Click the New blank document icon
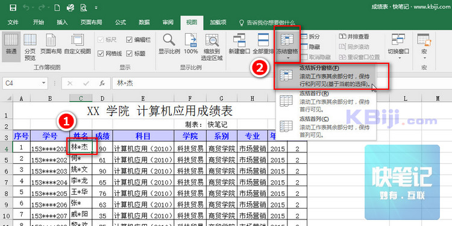The width and height of the screenshot is (452, 226). click(57, 7)
